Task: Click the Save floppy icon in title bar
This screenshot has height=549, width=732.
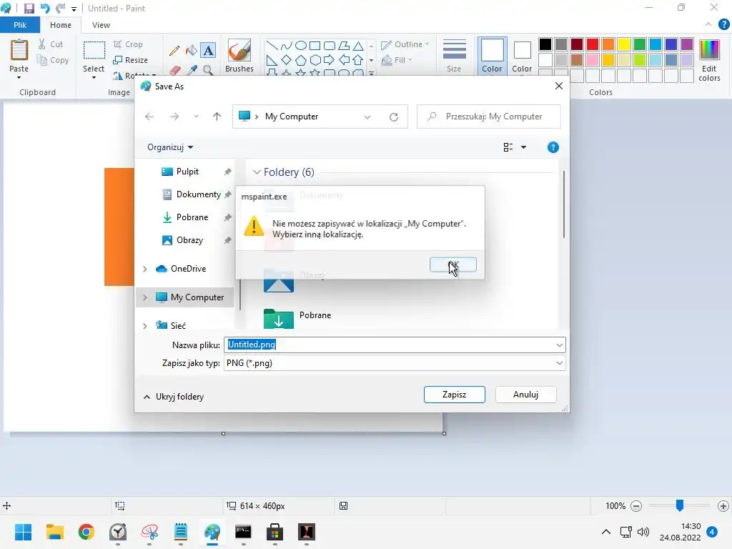Action: click(29, 9)
